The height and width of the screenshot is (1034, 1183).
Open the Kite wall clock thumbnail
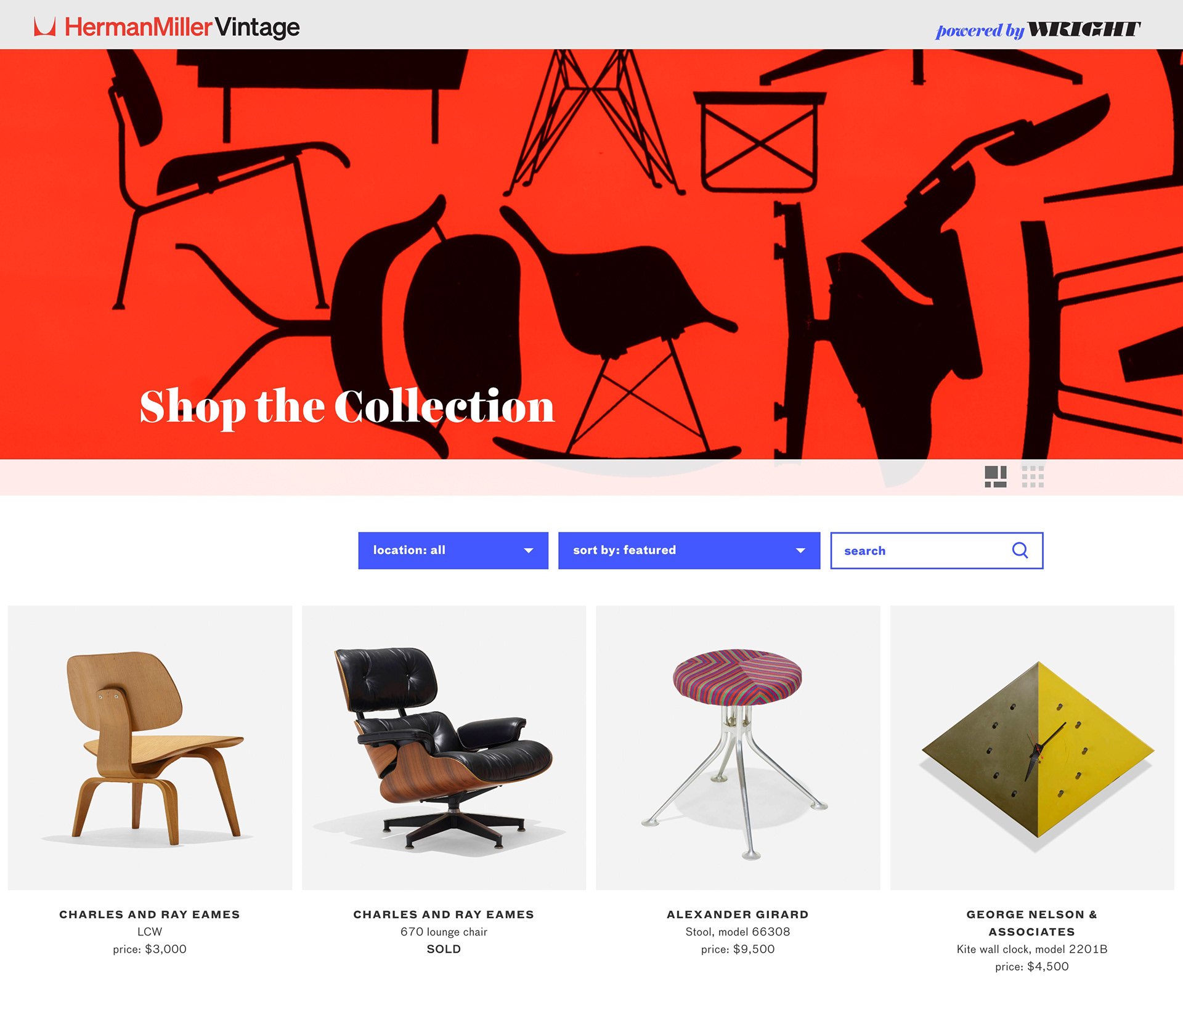[1032, 747]
